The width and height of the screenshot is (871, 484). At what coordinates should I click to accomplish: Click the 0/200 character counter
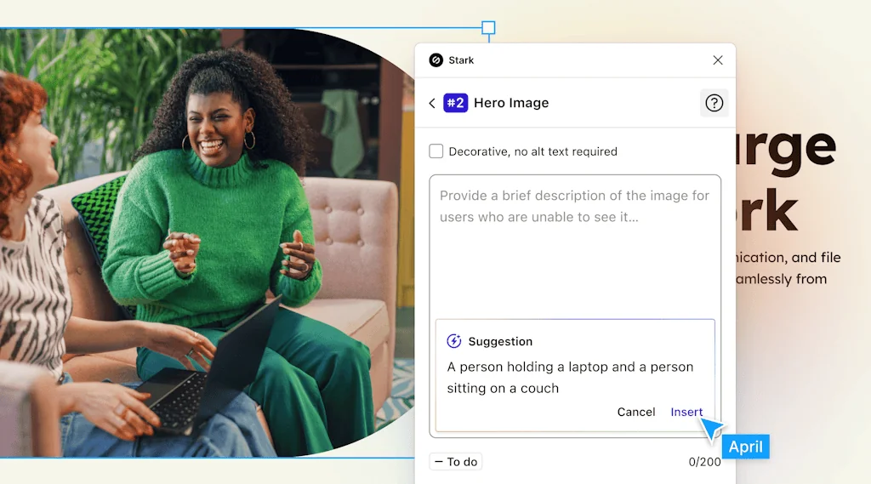(704, 462)
